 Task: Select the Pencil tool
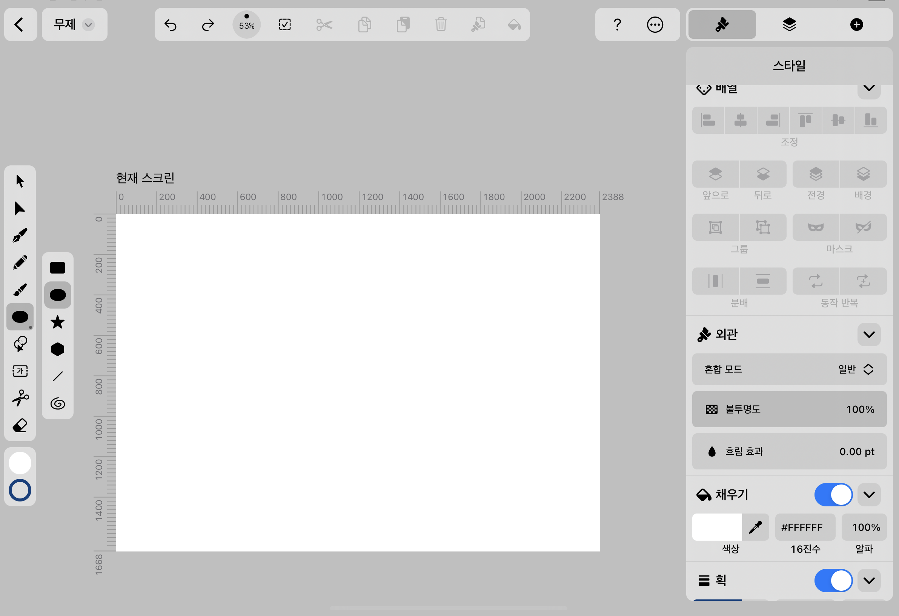coord(20,263)
